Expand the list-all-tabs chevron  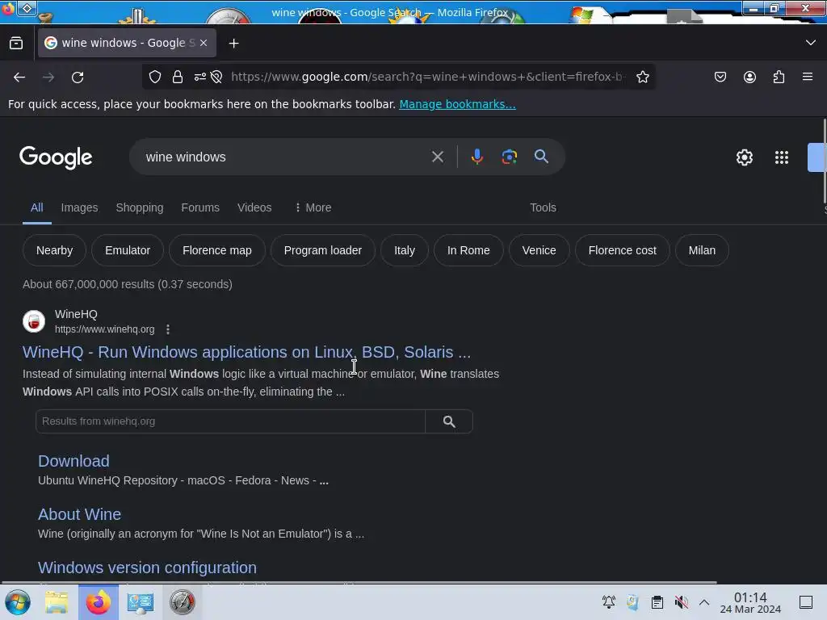tap(811, 43)
